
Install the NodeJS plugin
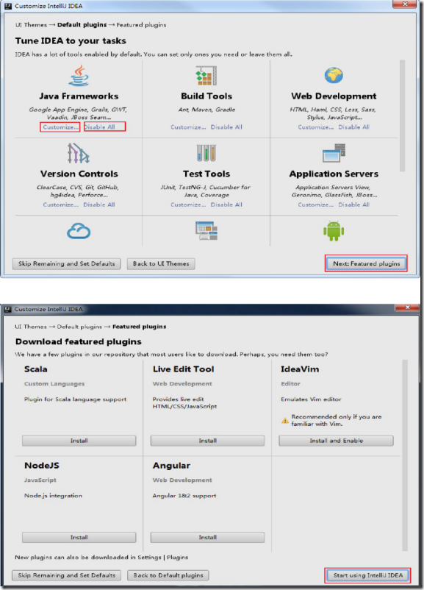[x=79, y=537]
